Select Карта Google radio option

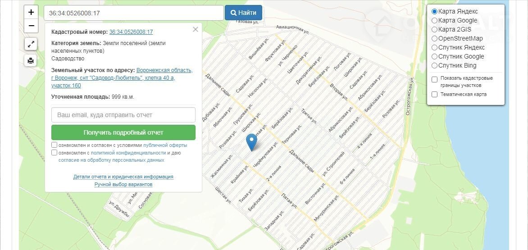434,21
